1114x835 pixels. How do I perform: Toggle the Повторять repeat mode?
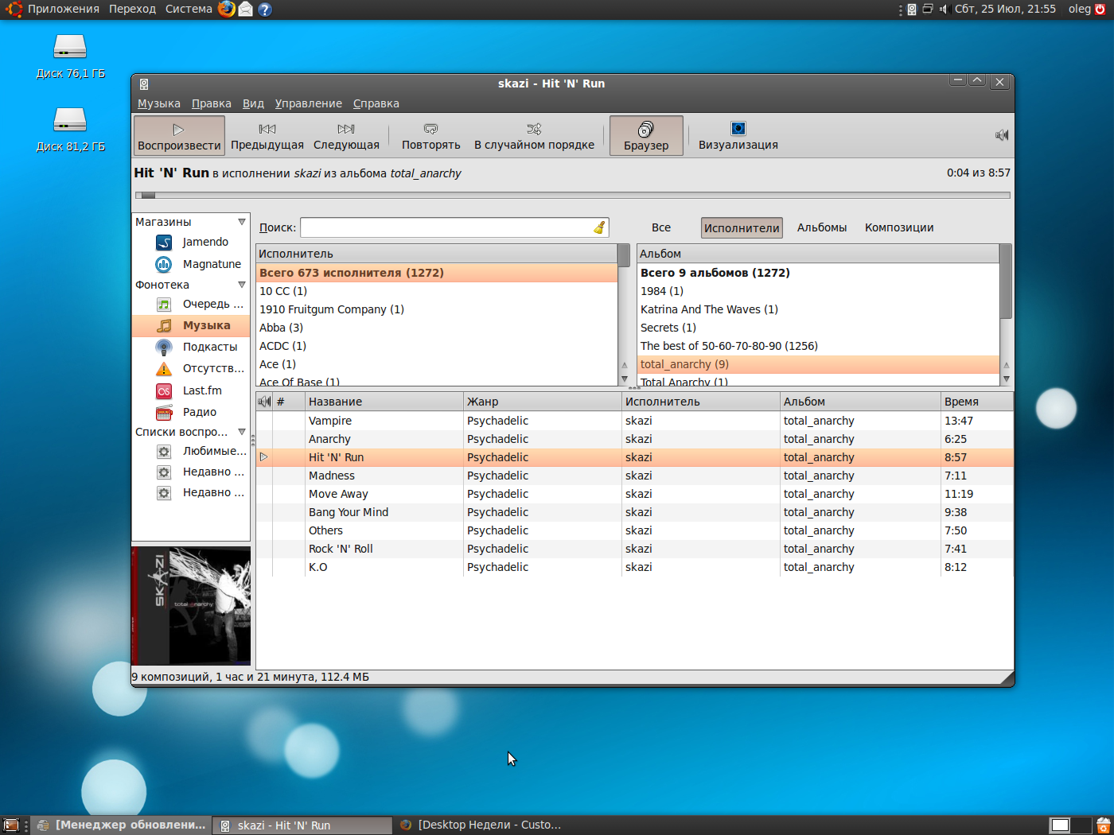(x=430, y=135)
